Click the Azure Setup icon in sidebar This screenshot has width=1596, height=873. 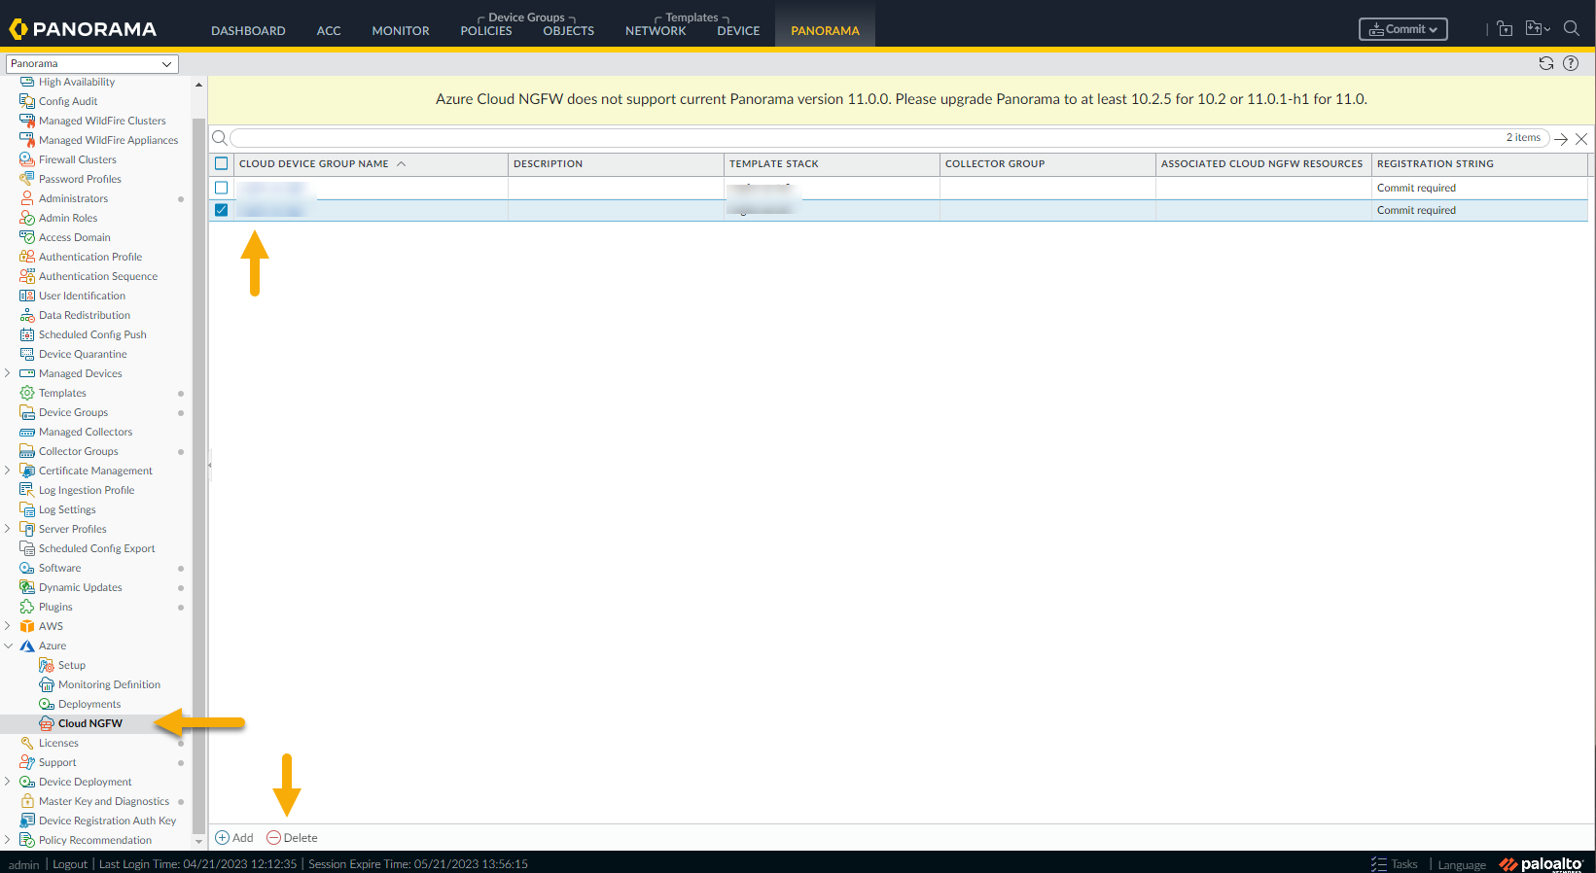tap(46, 665)
